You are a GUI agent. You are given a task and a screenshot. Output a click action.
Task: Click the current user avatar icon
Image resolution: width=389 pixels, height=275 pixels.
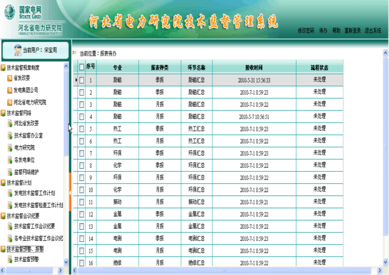(x=16, y=50)
